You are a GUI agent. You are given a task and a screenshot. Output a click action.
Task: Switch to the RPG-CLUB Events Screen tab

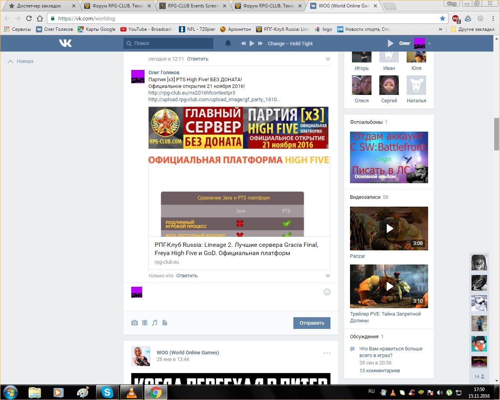pyautogui.click(x=193, y=6)
